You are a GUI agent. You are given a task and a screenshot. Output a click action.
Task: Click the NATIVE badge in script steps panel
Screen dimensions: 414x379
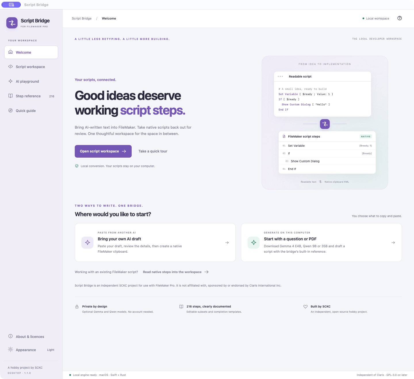(x=366, y=137)
